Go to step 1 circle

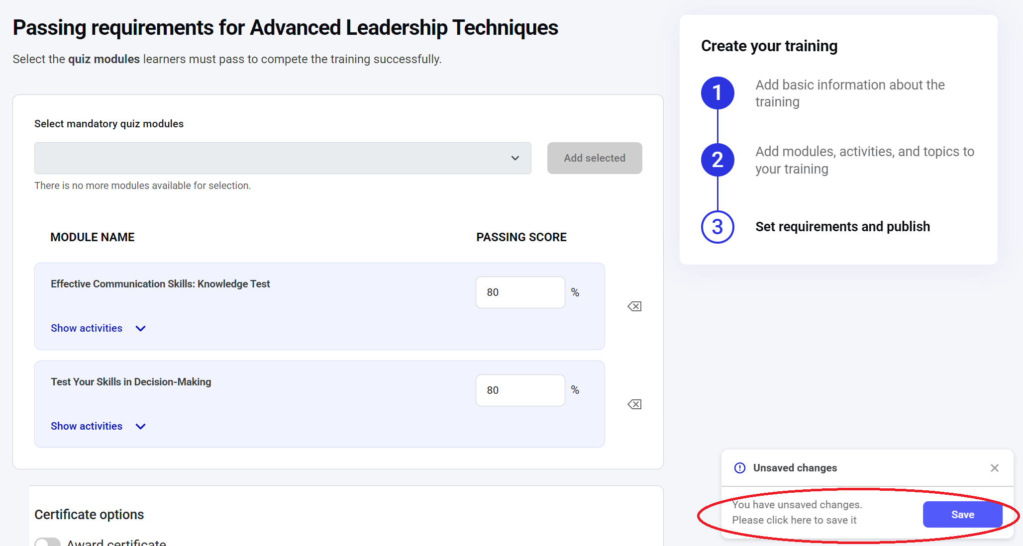[717, 93]
